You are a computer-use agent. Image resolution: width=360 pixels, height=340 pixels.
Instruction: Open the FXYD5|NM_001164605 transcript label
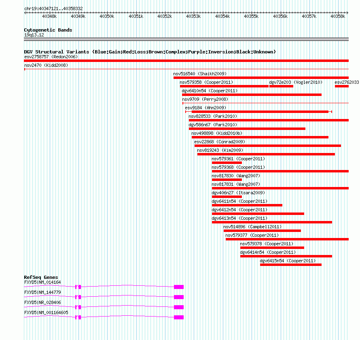[46, 312]
